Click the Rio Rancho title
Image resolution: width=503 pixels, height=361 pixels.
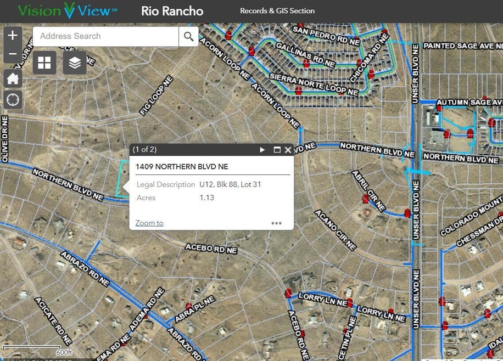click(x=172, y=11)
